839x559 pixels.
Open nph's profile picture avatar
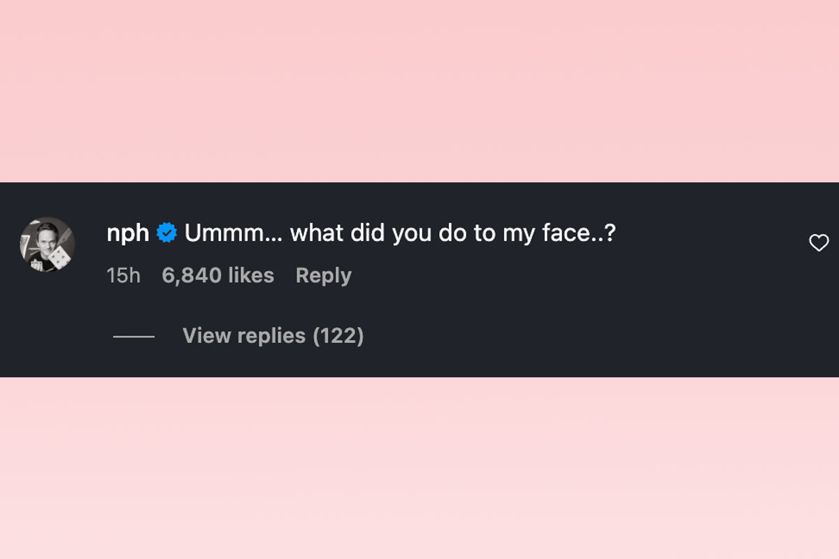pos(48,245)
